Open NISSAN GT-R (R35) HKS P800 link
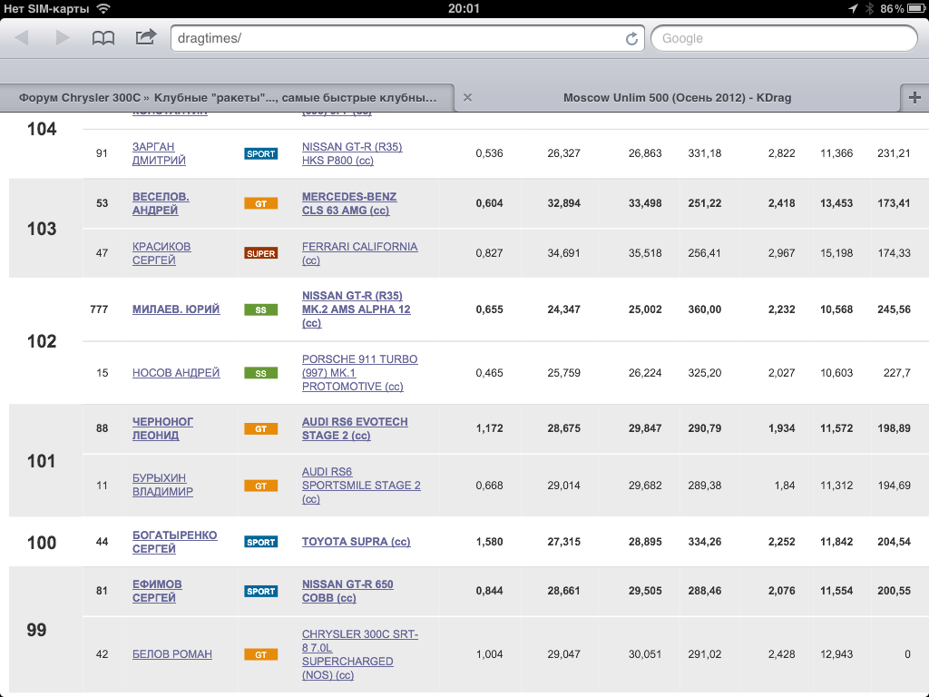 (x=352, y=153)
